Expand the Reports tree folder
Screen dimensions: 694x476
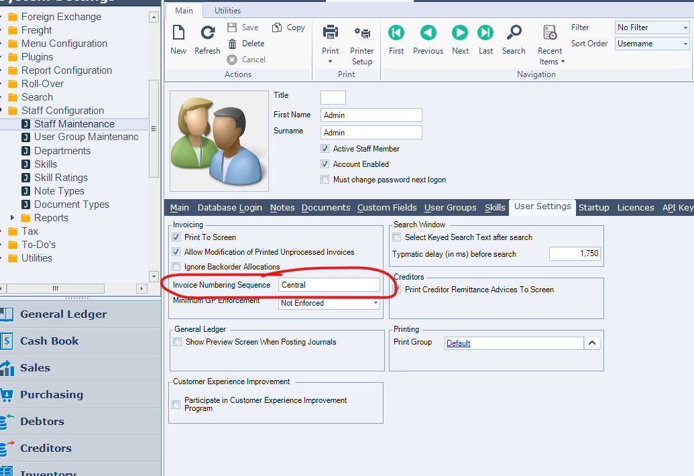pyautogui.click(x=12, y=218)
